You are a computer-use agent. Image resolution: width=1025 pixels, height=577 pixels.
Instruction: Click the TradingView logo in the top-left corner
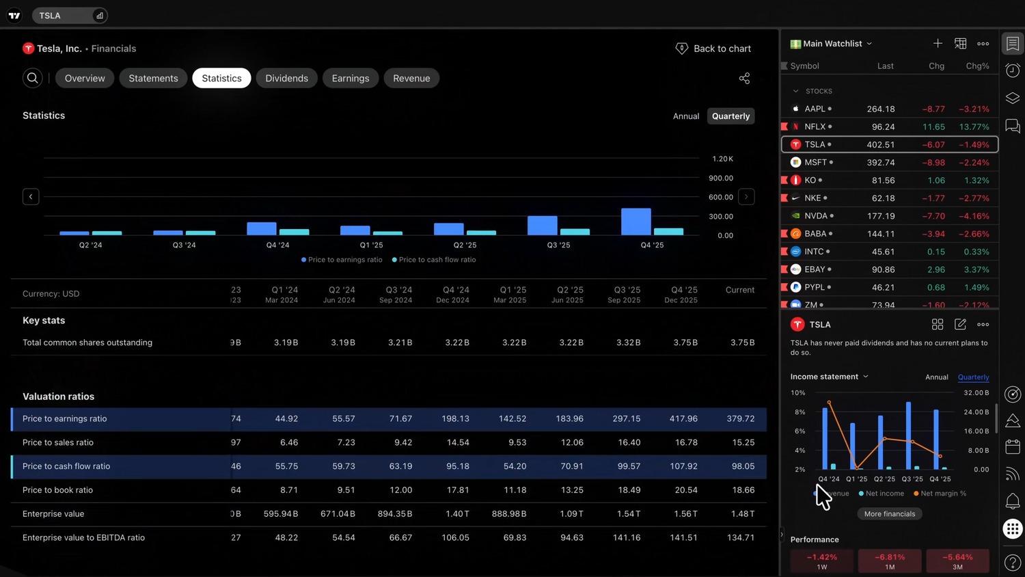[14, 16]
